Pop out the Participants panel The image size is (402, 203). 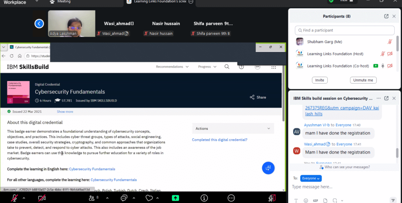(386, 16)
